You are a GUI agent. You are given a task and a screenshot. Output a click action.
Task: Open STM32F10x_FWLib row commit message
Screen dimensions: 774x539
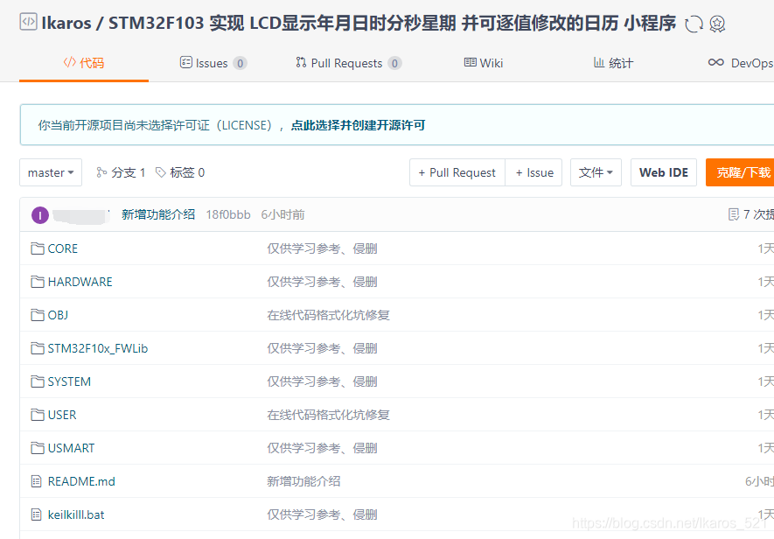coord(322,348)
